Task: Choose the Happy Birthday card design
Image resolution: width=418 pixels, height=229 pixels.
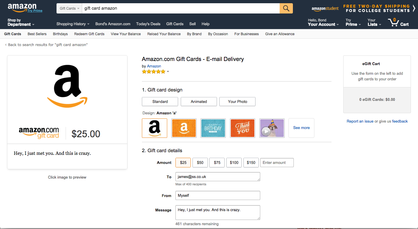Action: pyautogui.click(x=213, y=128)
